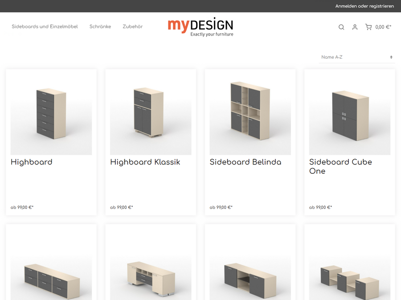Click price under Highboard Klassik
The width and height of the screenshot is (401, 300).
pyautogui.click(x=122, y=208)
